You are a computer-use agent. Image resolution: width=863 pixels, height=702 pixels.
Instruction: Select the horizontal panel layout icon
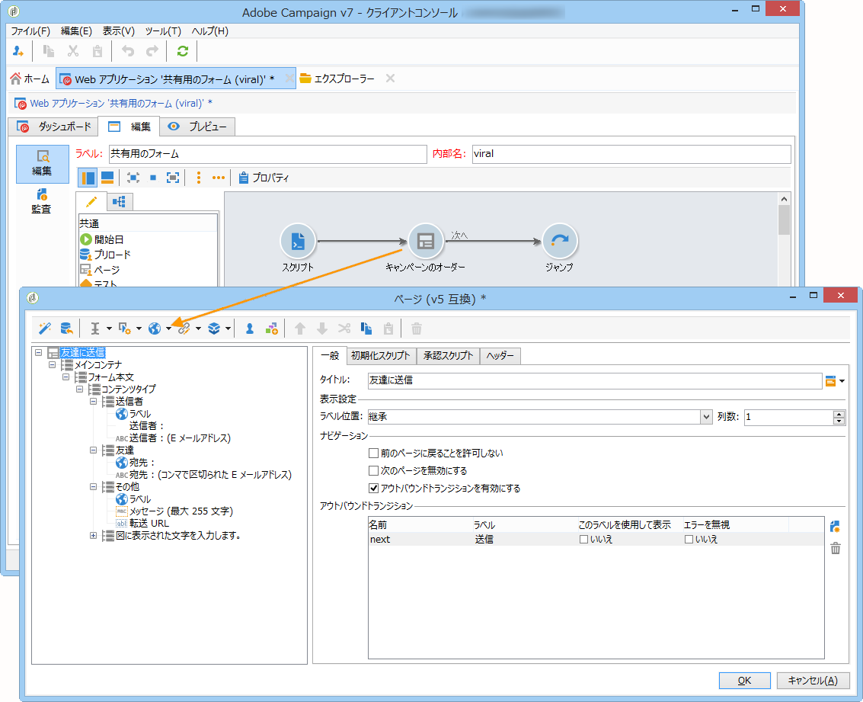tap(107, 178)
